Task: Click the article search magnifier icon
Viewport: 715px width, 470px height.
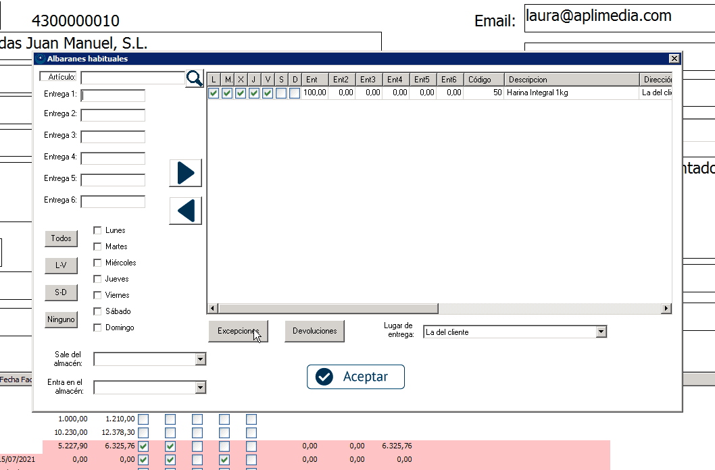Action: (x=194, y=78)
